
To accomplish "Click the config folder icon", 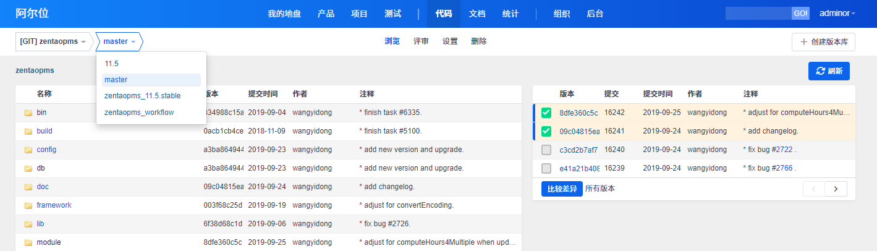I will pyautogui.click(x=28, y=150).
